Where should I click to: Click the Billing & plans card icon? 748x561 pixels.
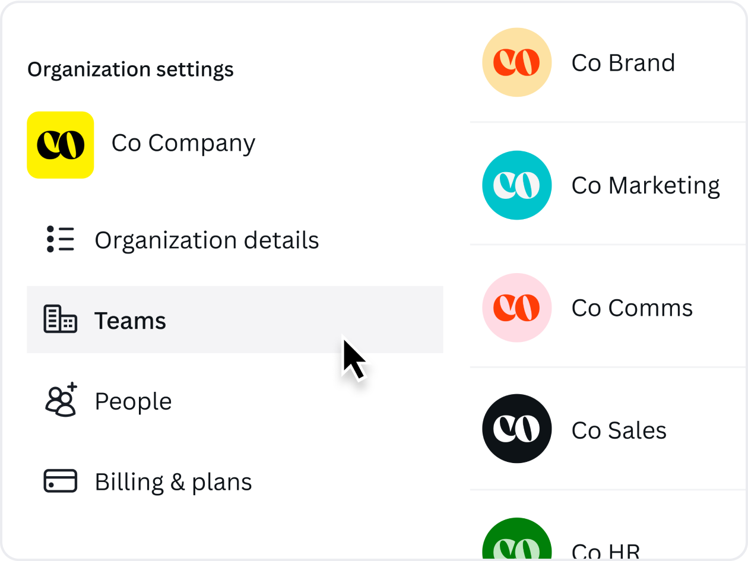click(x=60, y=481)
